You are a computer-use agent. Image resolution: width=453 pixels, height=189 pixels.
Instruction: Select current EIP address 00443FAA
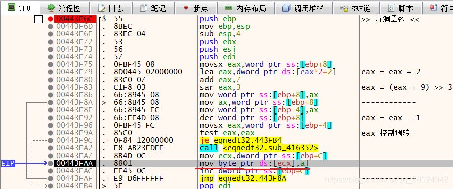(x=75, y=163)
